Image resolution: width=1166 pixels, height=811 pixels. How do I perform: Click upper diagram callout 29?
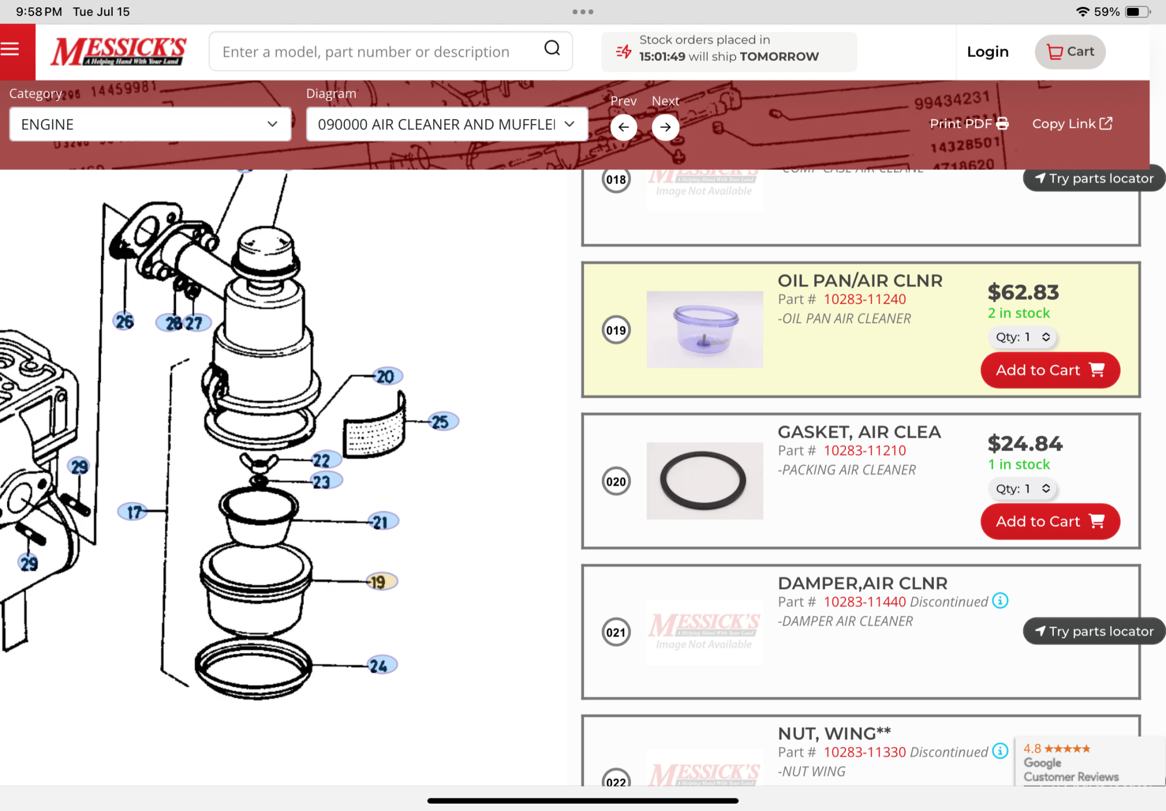[79, 466]
